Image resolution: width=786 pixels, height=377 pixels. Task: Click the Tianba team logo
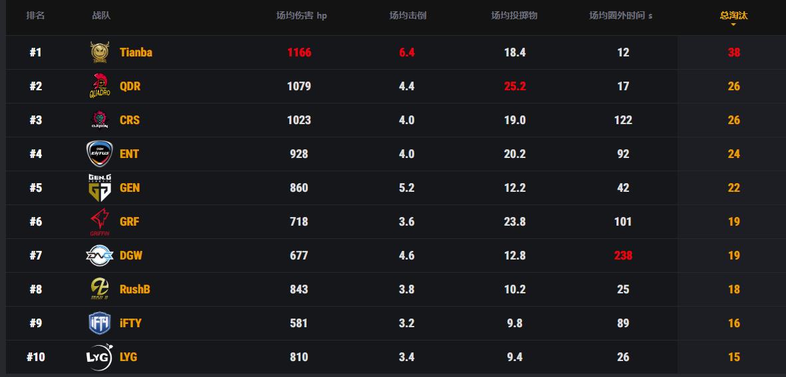coord(100,52)
